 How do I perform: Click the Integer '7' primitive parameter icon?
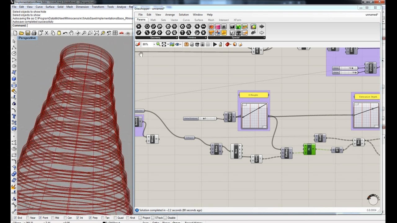(x=182, y=33)
